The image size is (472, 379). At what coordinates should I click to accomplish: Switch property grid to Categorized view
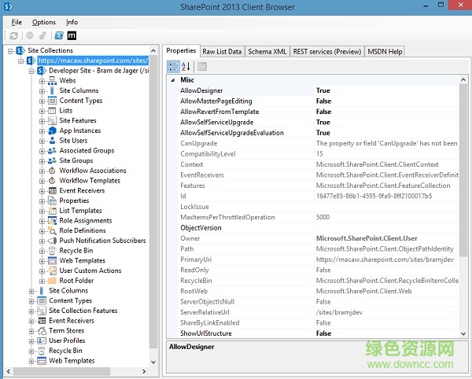point(173,66)
